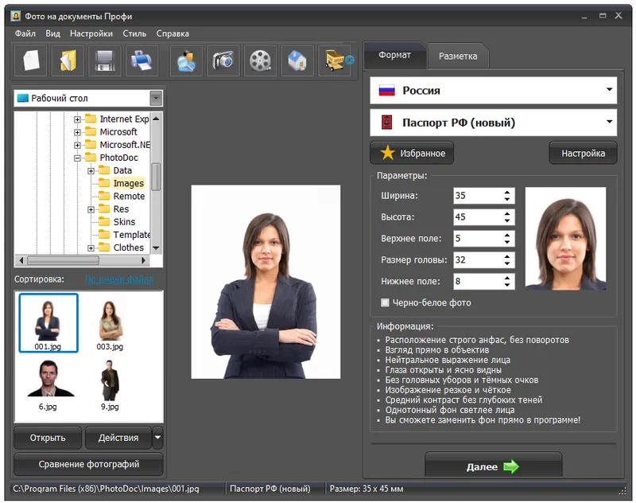Change sorting via По имени файла link
The image size is (636, 503).
[118, 279]
